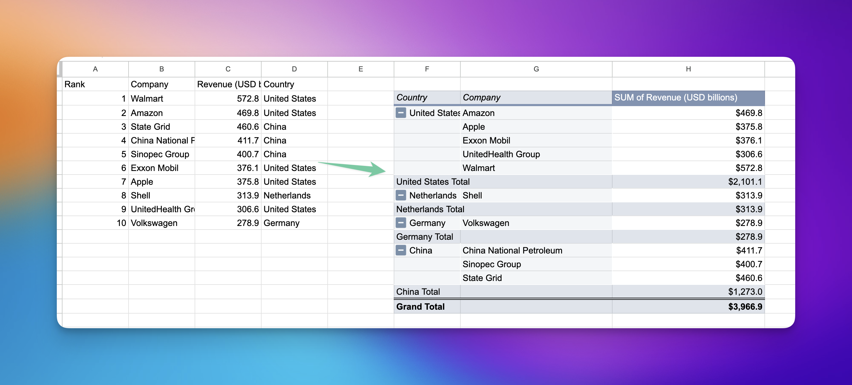Click the 376.1 revenue cell in column C
Viewport: 852px width, 385px height.
click(x=228, y=168)
